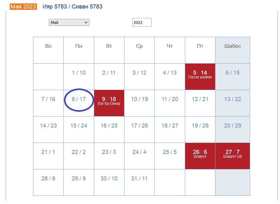Click the year input field 2023

142,22
